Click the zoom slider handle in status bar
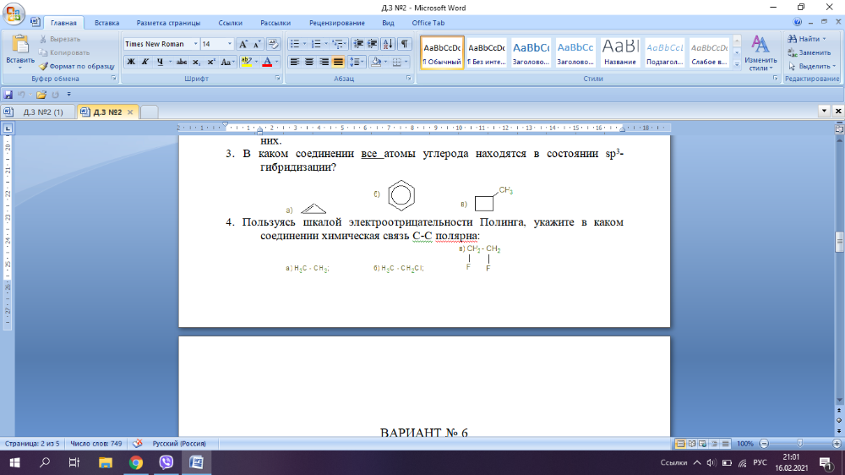The width and height of the screenshot is (845, 475). point(799,444)
